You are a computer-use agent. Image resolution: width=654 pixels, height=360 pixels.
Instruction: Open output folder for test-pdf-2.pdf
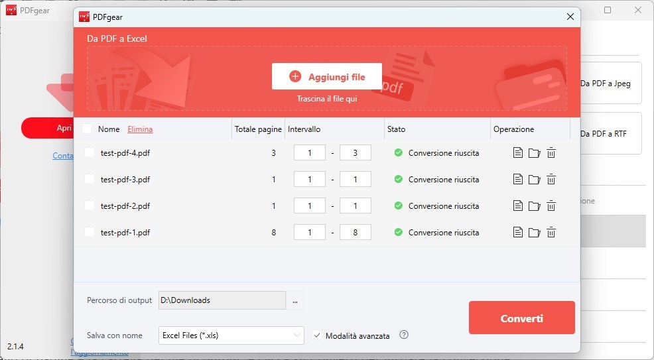tap(535, 206)
